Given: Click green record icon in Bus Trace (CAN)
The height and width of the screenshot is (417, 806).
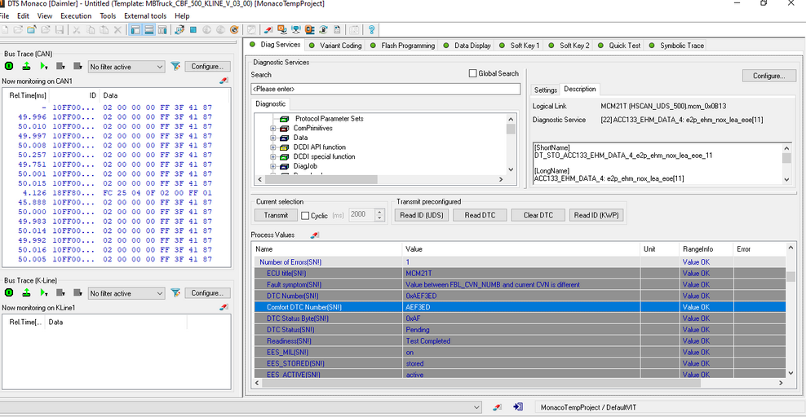Looking at the screenshot, I should pos(9,66).
